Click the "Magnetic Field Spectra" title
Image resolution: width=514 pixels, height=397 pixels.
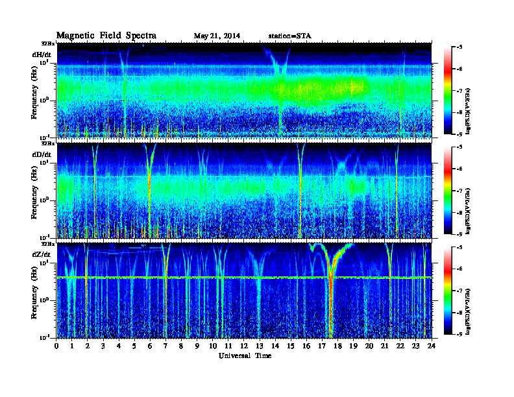click(106, 36)
